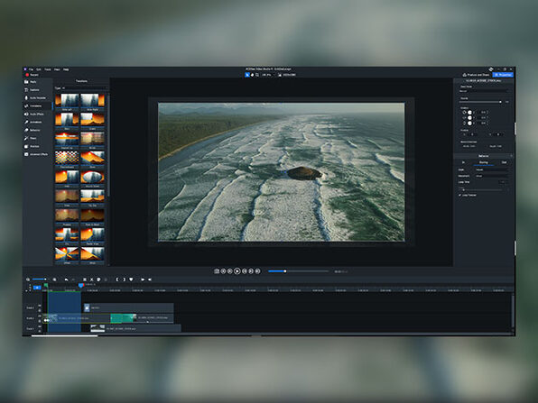Click the blue Properties button

(x=503, y=75)
